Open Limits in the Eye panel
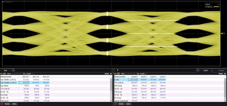This screenshot has width=227, height=106. (x=14, y=104)
